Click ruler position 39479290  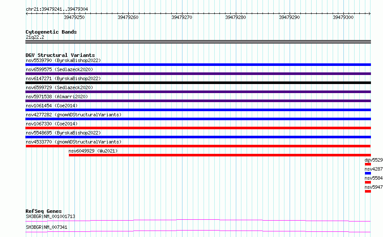click(290, 17)
